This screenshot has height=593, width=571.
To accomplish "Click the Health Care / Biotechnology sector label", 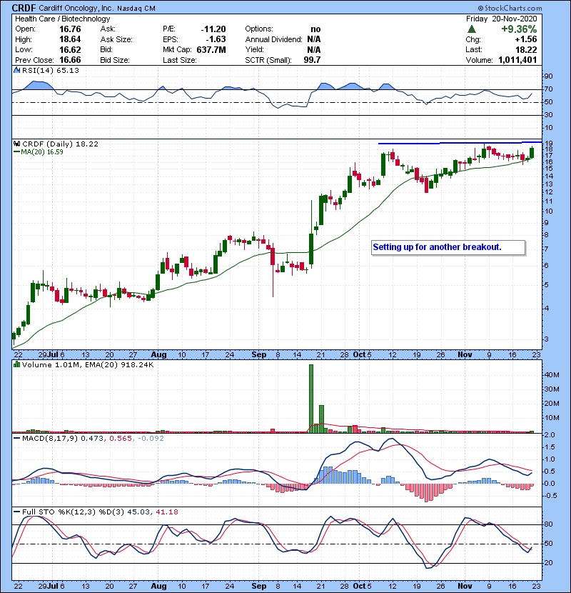I will (62, 19).
